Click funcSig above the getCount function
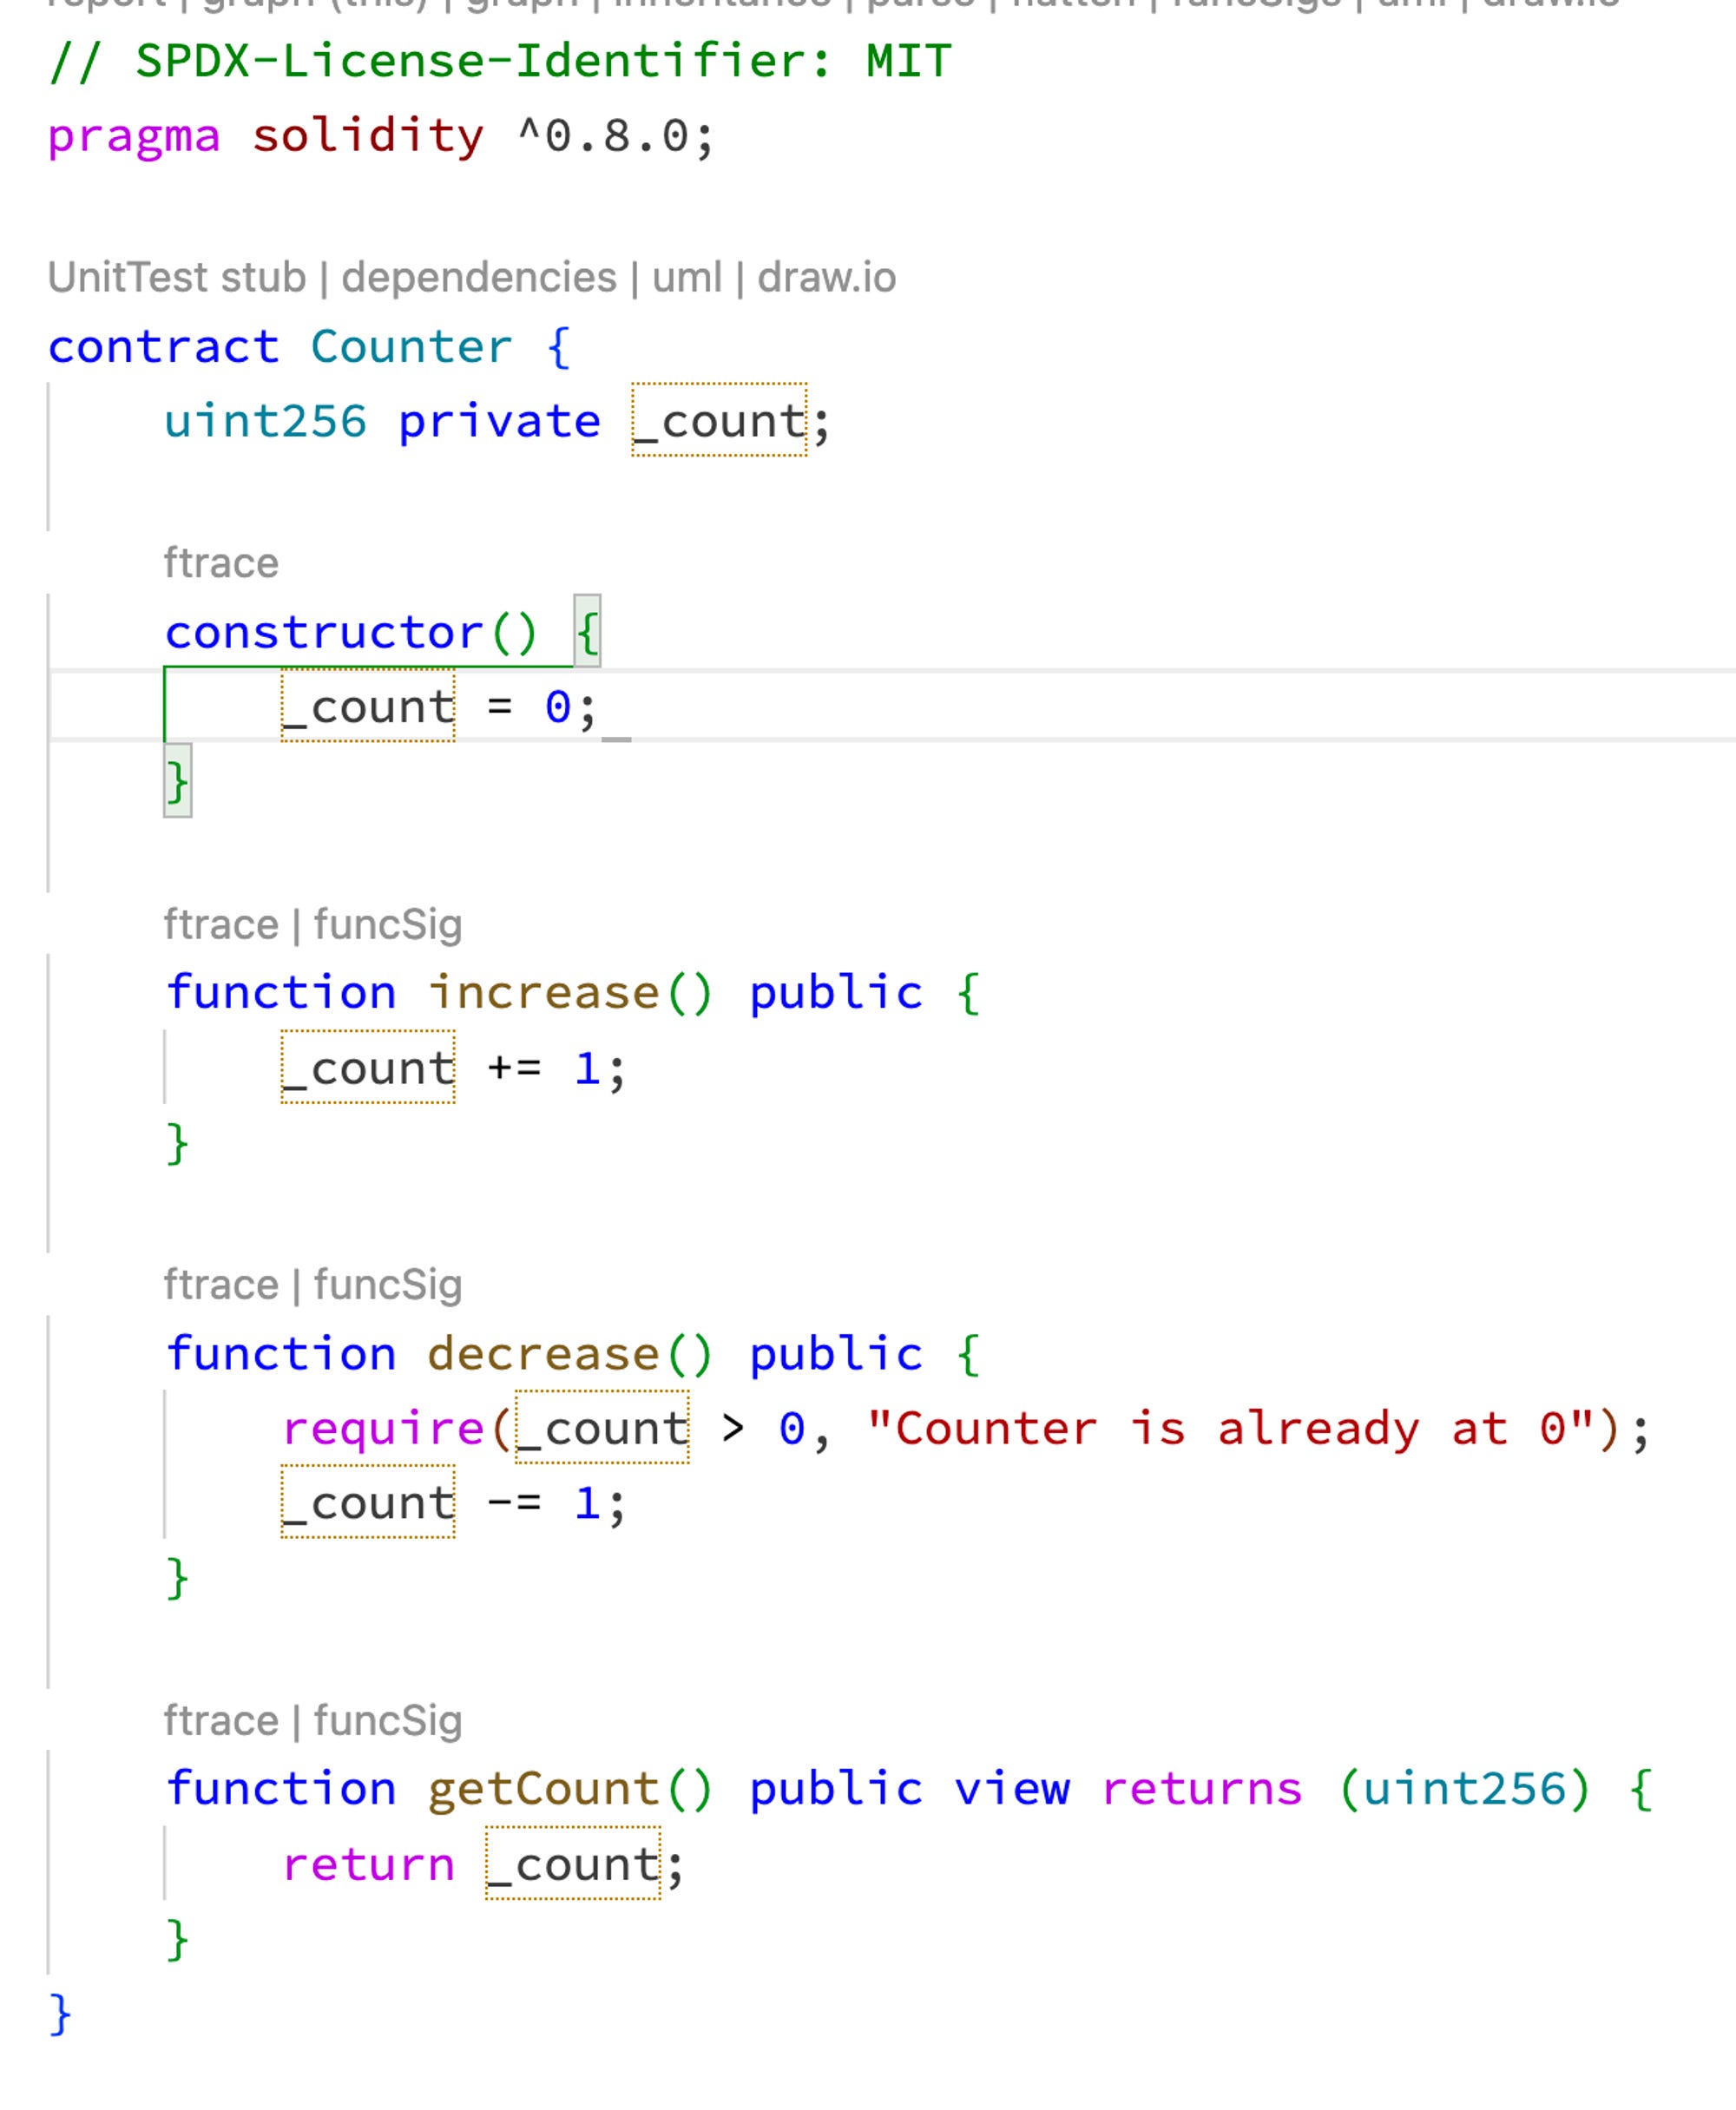 click(x=388, y=1721)
